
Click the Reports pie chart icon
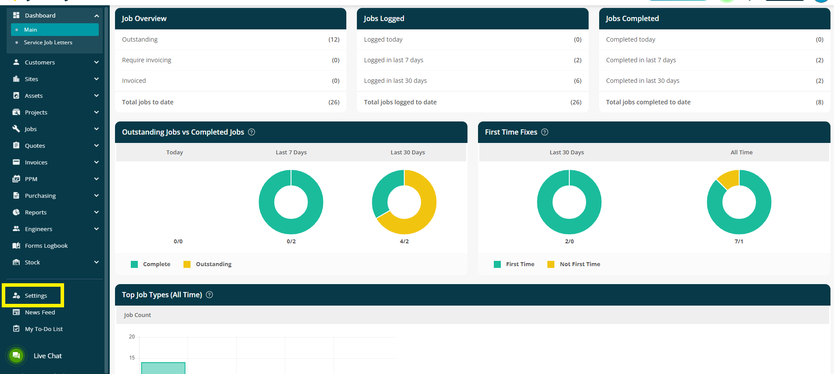(x=16, y=212)
